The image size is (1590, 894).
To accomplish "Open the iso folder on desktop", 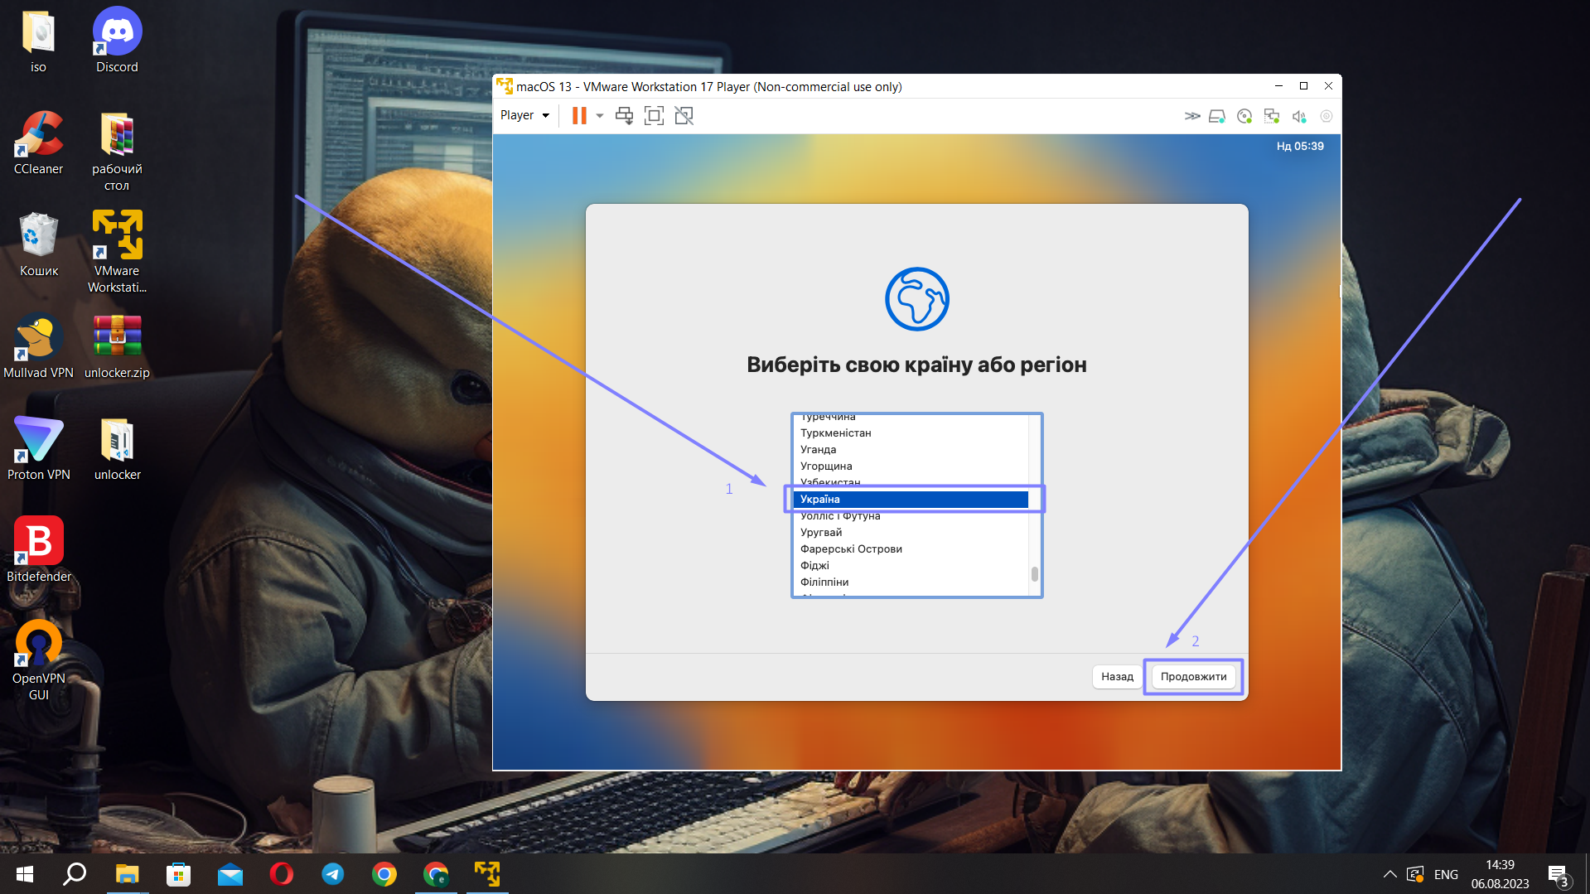I will 38,41.
